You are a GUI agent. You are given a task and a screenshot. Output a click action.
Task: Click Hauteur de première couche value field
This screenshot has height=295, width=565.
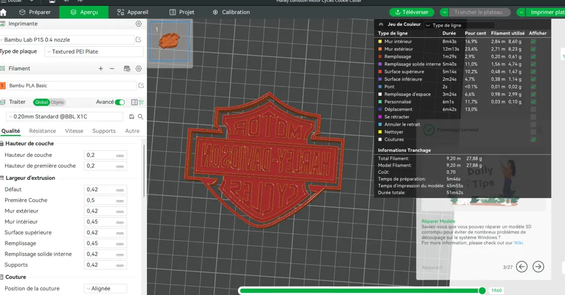coord(105,166)
